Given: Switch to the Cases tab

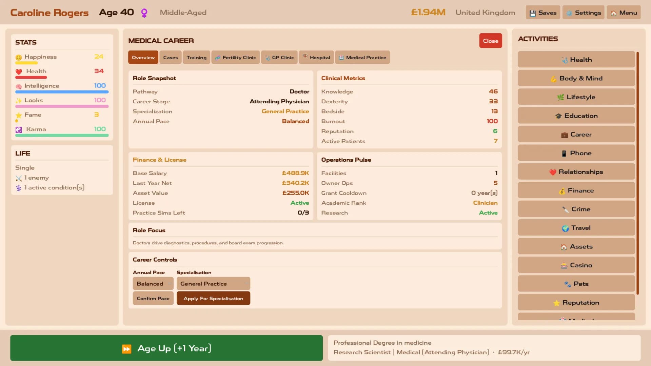Looking at the screenshot, I should coord(170,57).
